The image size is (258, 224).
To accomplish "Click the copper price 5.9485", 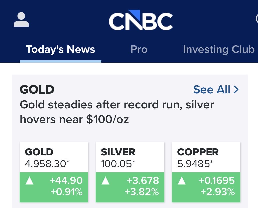I will tap(195, 164).
